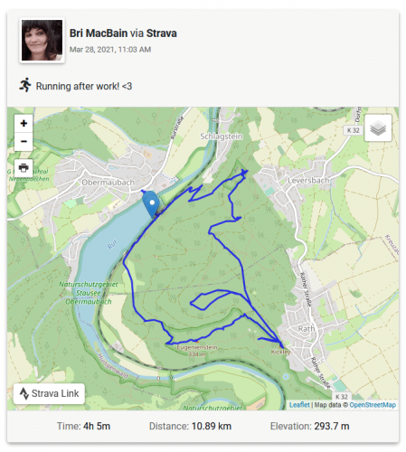Click the Schlagstein place label

(x=222, y=137)
